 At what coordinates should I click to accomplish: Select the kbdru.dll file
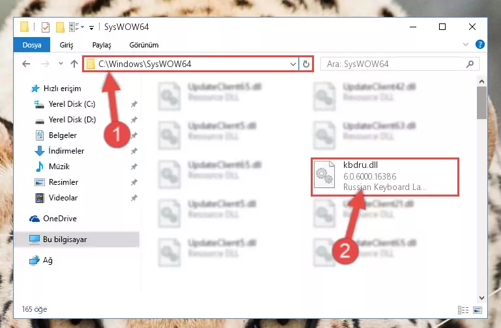coord(385,177)
